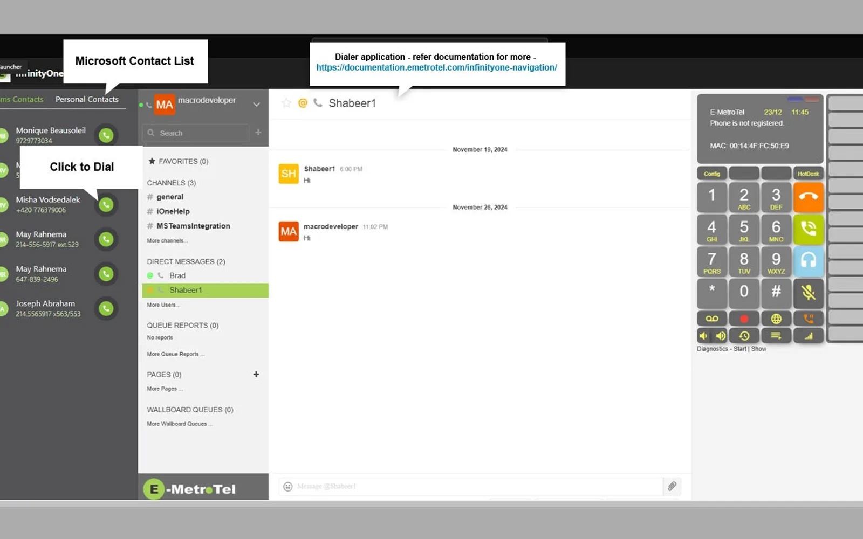863x539 pixels.
Task: Dial Joseph Abraham's number
Action: [x=106, y=309]
